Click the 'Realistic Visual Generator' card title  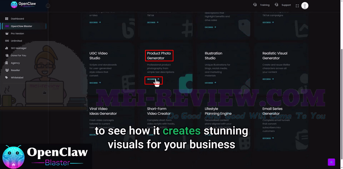275,56
